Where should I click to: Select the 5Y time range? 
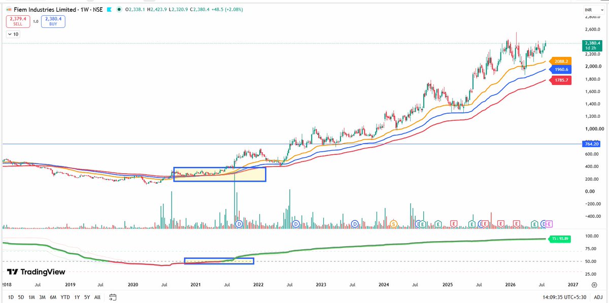point(87,296)
